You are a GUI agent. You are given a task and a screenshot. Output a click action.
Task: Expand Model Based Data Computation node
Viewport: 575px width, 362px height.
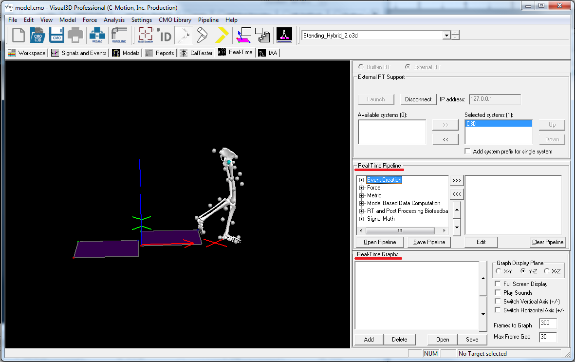[x=362, y=203]
